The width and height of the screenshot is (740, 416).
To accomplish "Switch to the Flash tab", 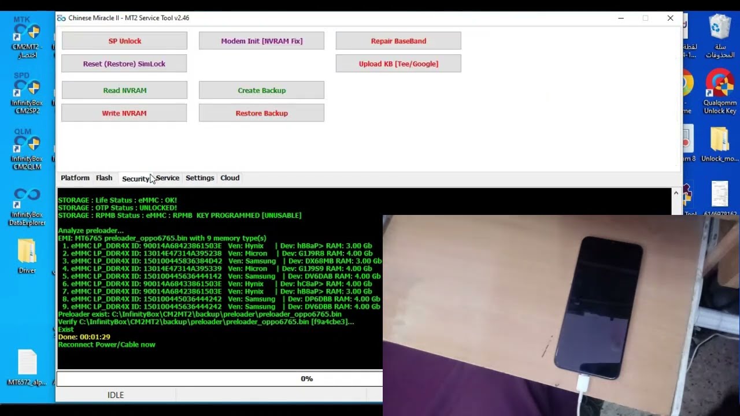I will point(104,178).
